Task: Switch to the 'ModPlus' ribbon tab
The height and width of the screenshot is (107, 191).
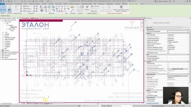Action: (124, 4)
